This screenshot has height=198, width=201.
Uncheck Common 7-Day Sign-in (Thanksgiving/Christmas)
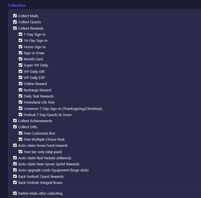coord(20,109)
